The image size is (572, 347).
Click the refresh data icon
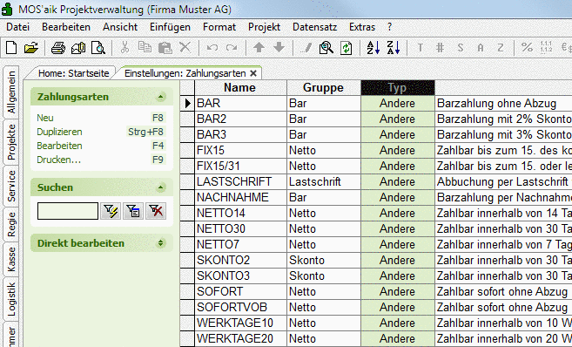[x=346, y=48]
